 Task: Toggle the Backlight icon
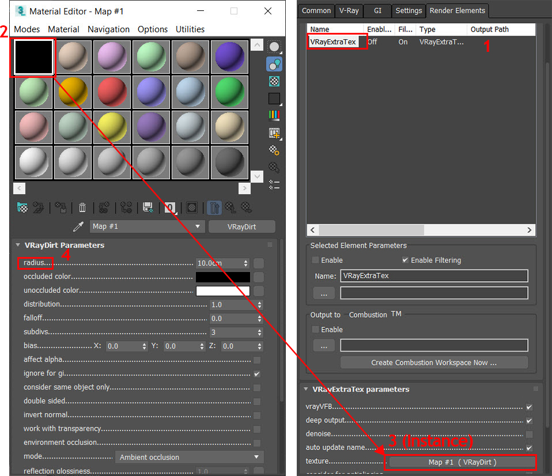(x=274, y=65)
